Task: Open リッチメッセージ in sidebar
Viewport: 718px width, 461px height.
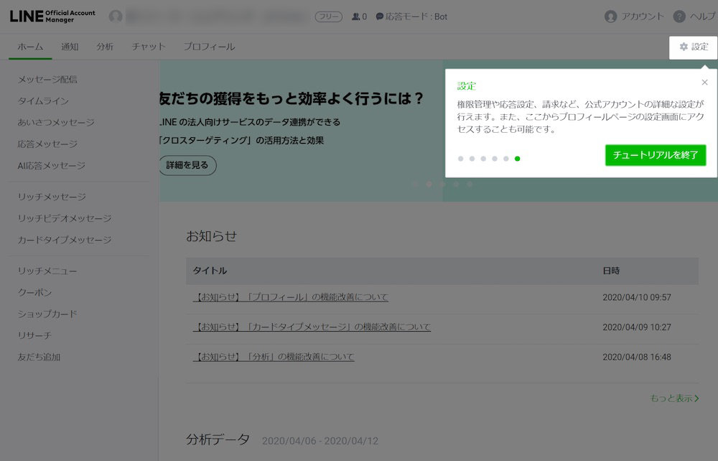Action: click(52, 197)
